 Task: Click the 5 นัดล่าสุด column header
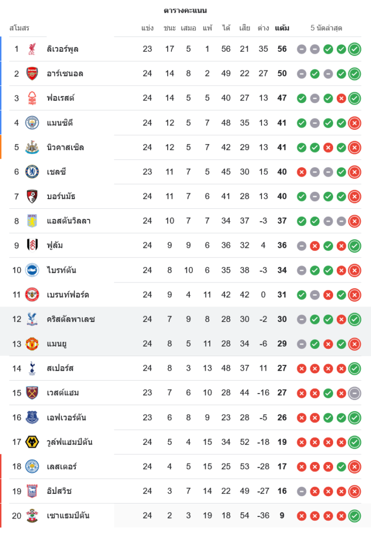point(326,28)
